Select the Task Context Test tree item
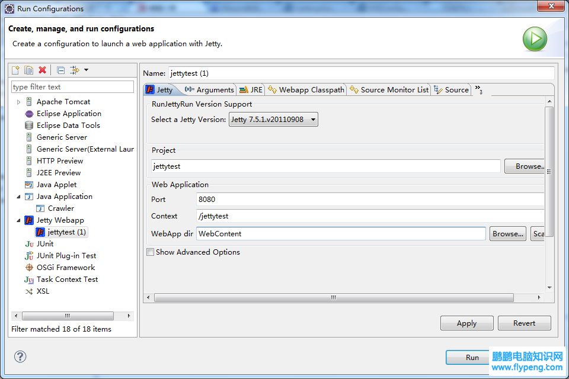This screenshot has height=379, width=569. (61, 280)
